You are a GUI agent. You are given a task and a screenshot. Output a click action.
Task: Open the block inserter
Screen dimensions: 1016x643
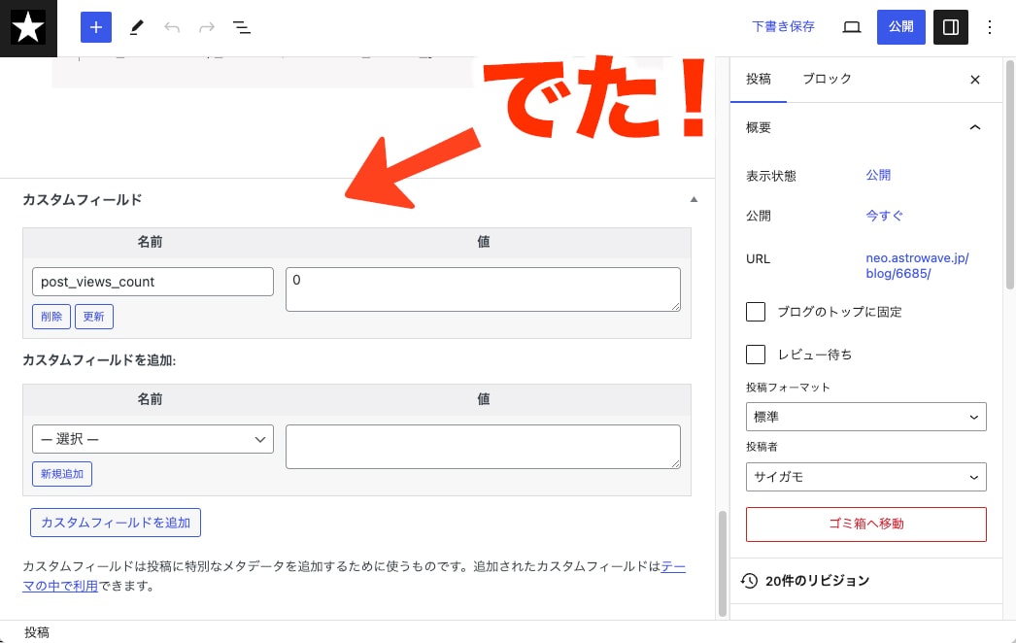click(x=95, y=27)
